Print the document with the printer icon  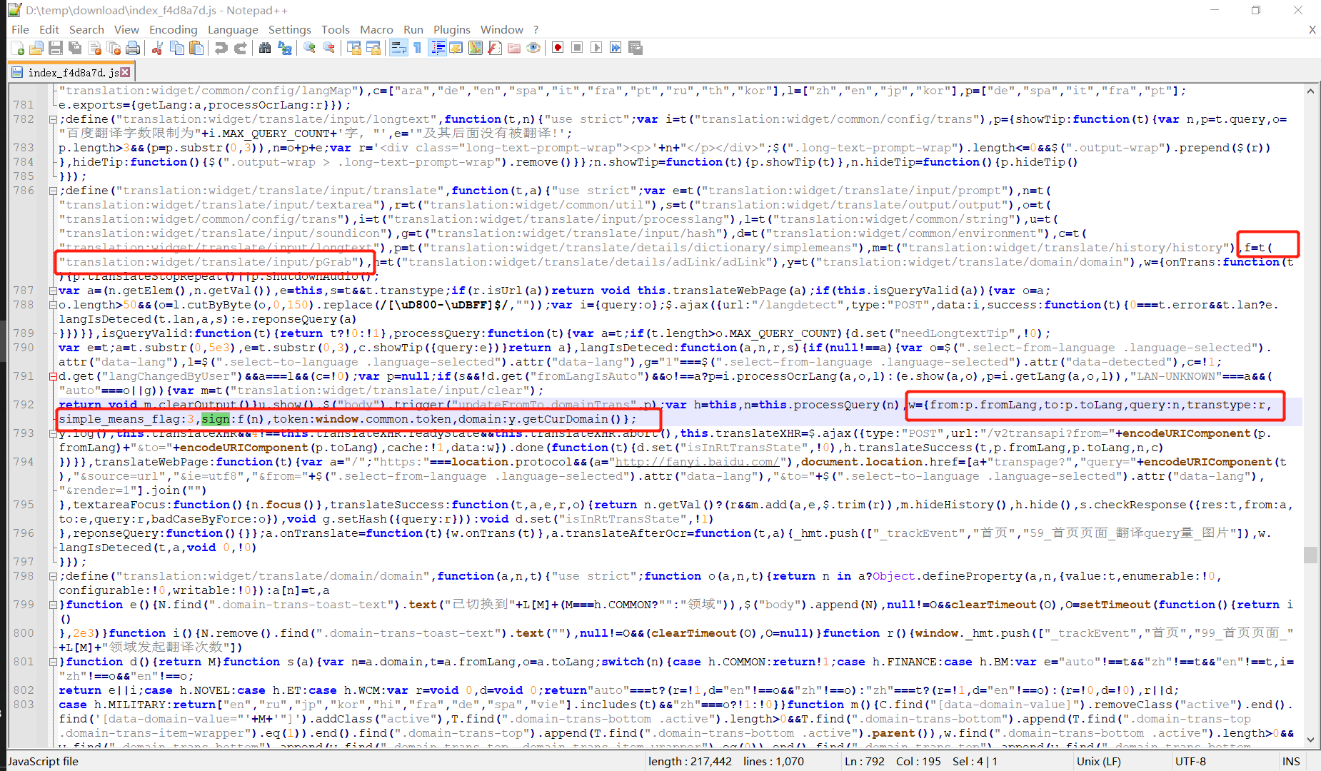(x=133, y=48)
